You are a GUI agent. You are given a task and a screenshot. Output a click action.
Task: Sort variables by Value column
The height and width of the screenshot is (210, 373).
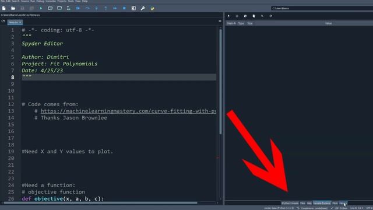[328, 23]
